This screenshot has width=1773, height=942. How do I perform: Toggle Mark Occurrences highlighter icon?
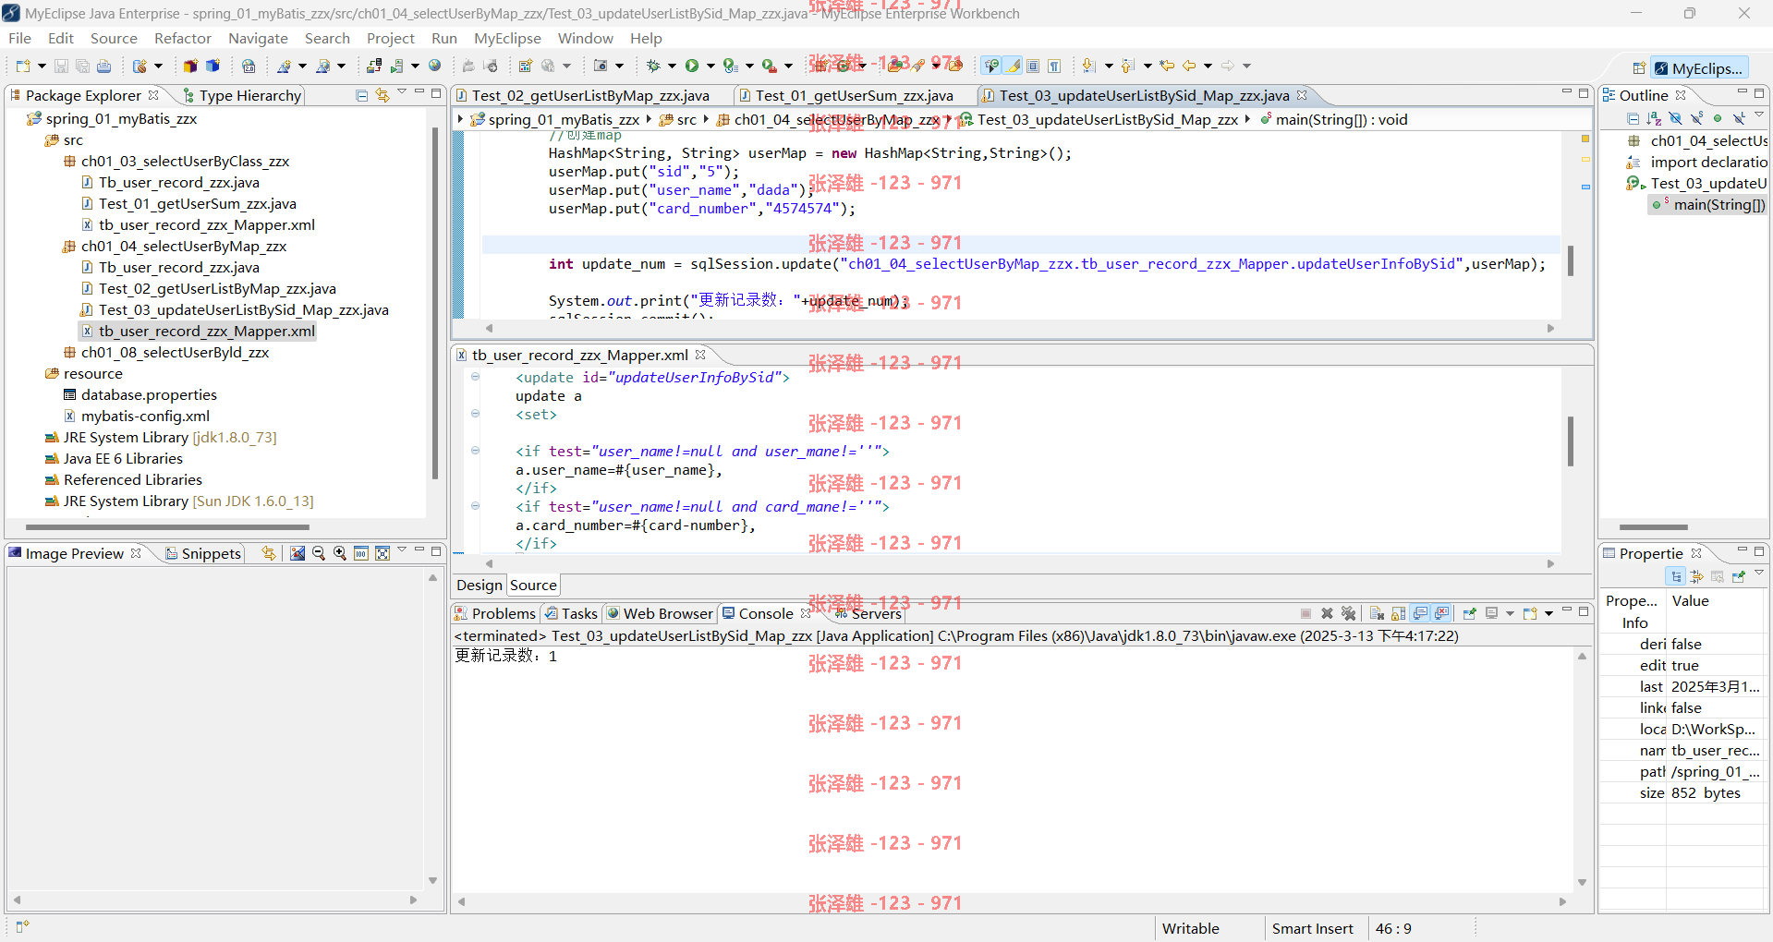click(1014, 66)
